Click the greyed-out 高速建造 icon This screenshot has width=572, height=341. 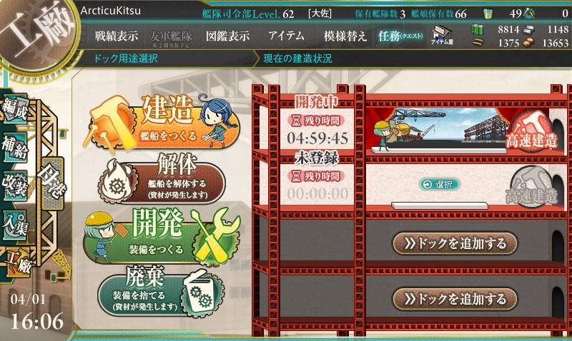[x=531, y=187]
